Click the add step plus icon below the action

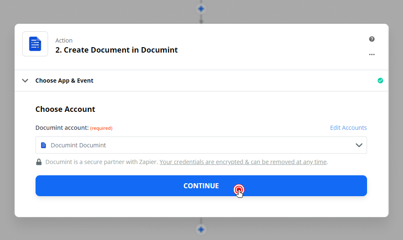[201, 229]
